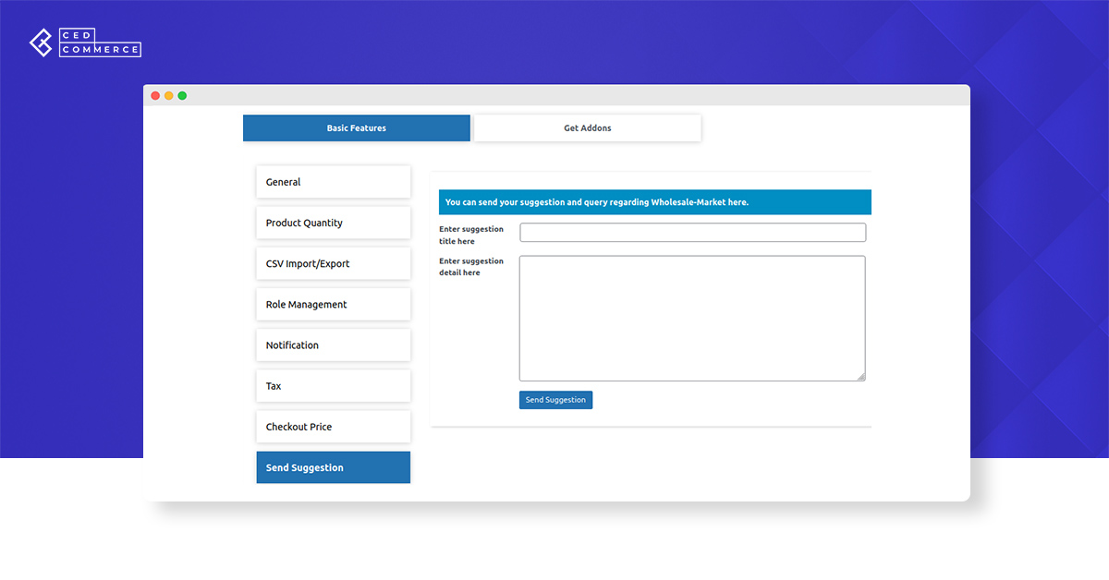Click the Wholesale-Market suggestion info banner
1109x580 pixels.
tap(655, 202)
